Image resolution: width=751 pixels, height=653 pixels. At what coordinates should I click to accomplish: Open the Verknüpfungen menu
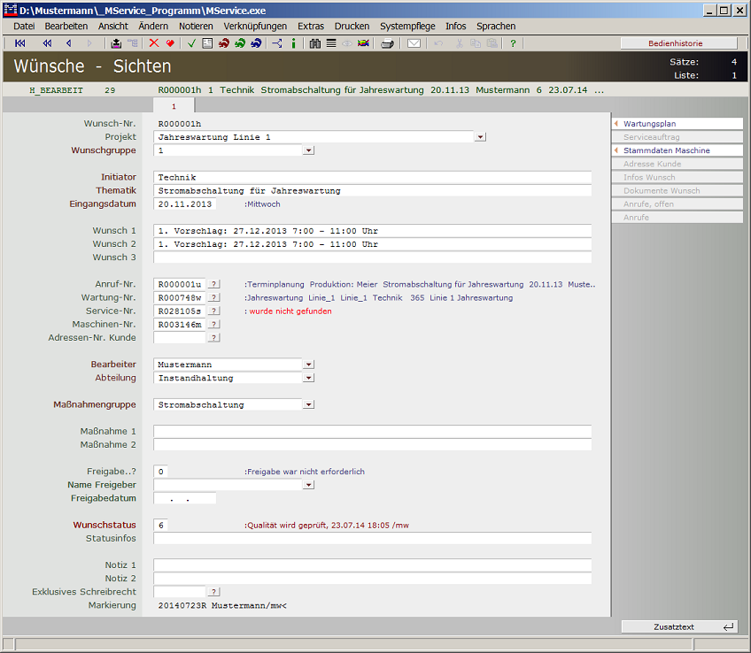[255, 27]
